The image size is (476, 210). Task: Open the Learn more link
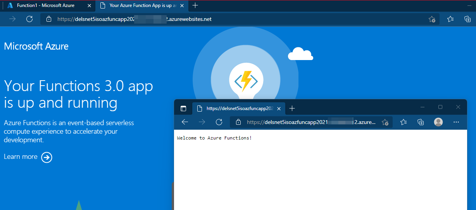tap(21, 157)
